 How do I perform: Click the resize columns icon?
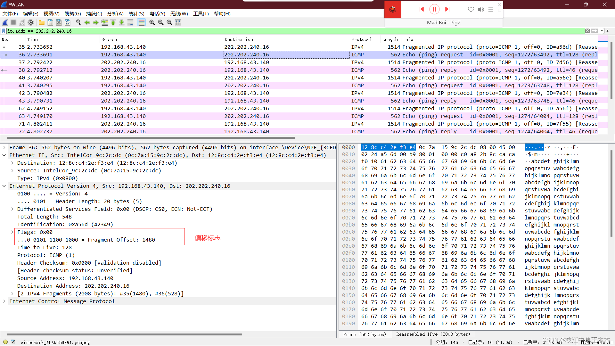click(178, 22)
